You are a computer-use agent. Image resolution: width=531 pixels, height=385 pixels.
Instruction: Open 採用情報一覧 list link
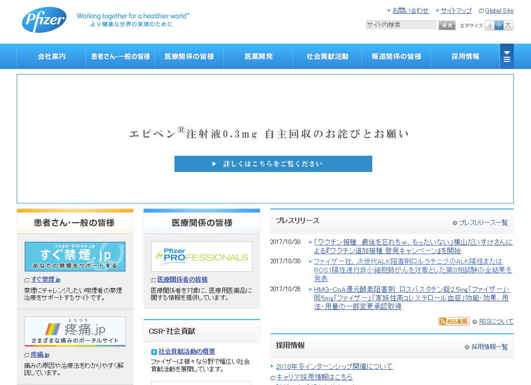click(490, 347)
